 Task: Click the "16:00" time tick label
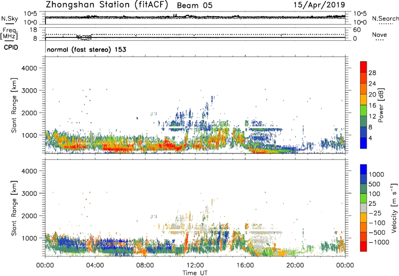(245, 266)
